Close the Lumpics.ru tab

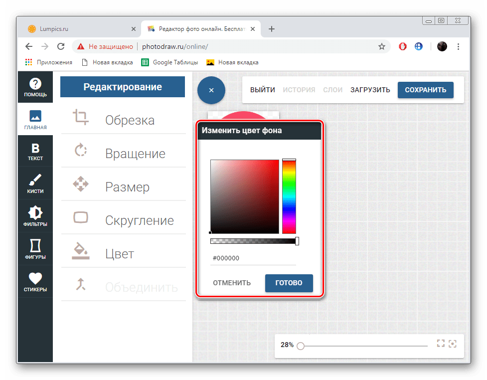coord(134,29)
